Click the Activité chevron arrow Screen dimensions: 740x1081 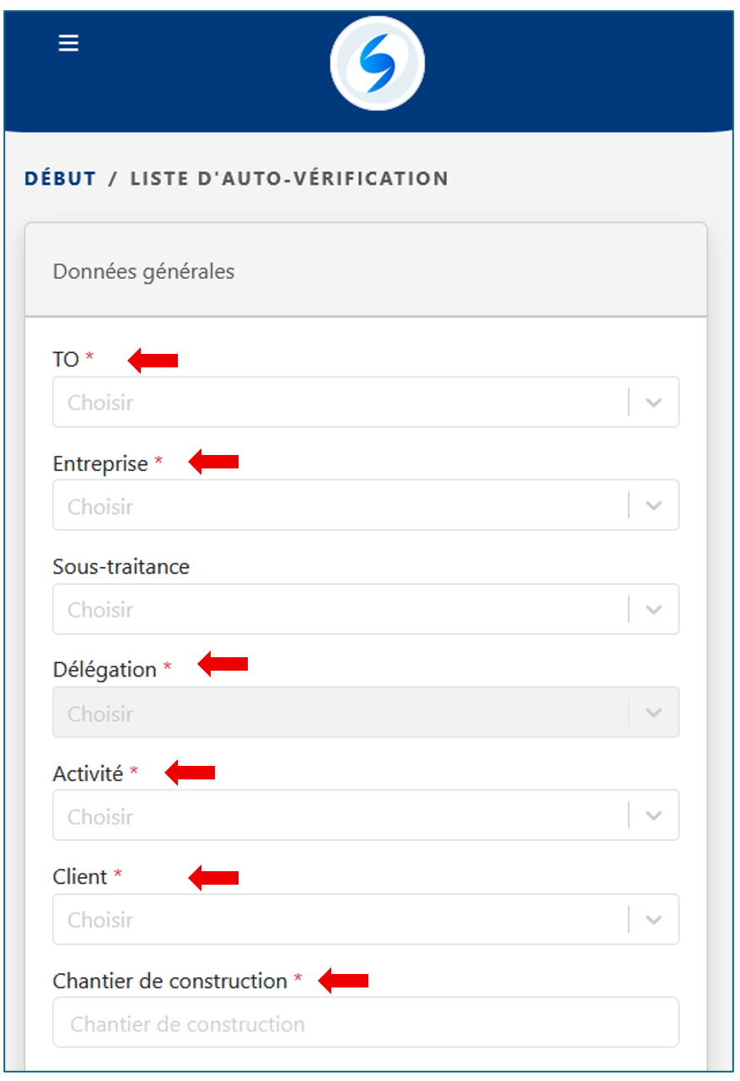coord(654,816)
